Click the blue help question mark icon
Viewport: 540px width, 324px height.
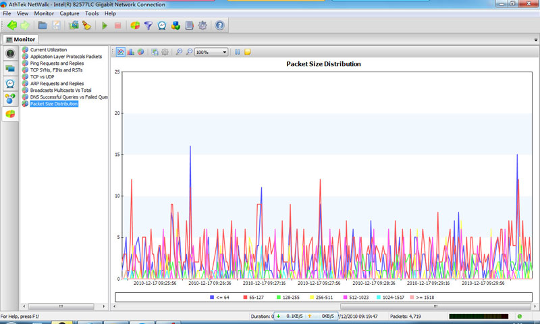tap(219, 26)
